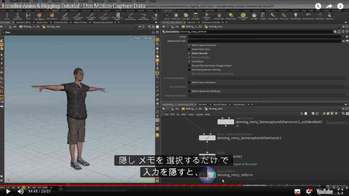The image size is (349, 196).
Task: Open the Persp viewport camera dropdown
Action: pos(137,38)
